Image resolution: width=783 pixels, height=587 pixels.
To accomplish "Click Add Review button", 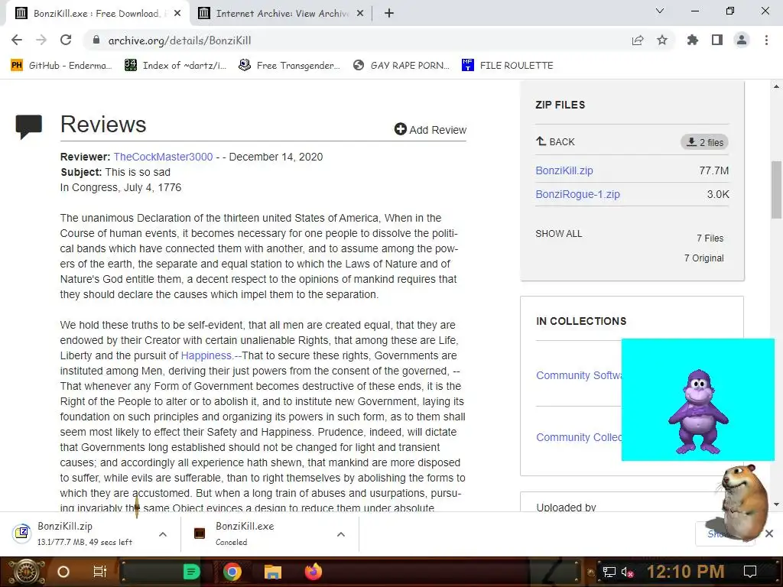I will 430,130.
